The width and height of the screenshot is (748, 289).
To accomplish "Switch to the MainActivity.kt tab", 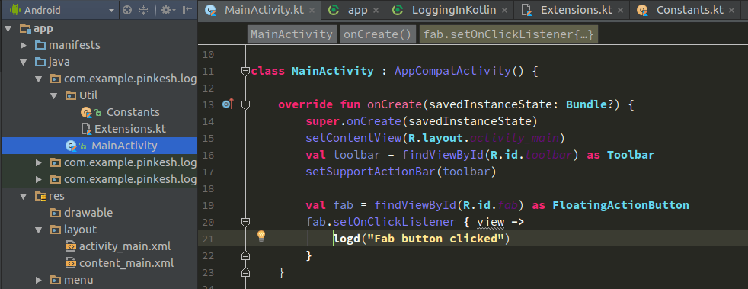I will tap(260, 10).
